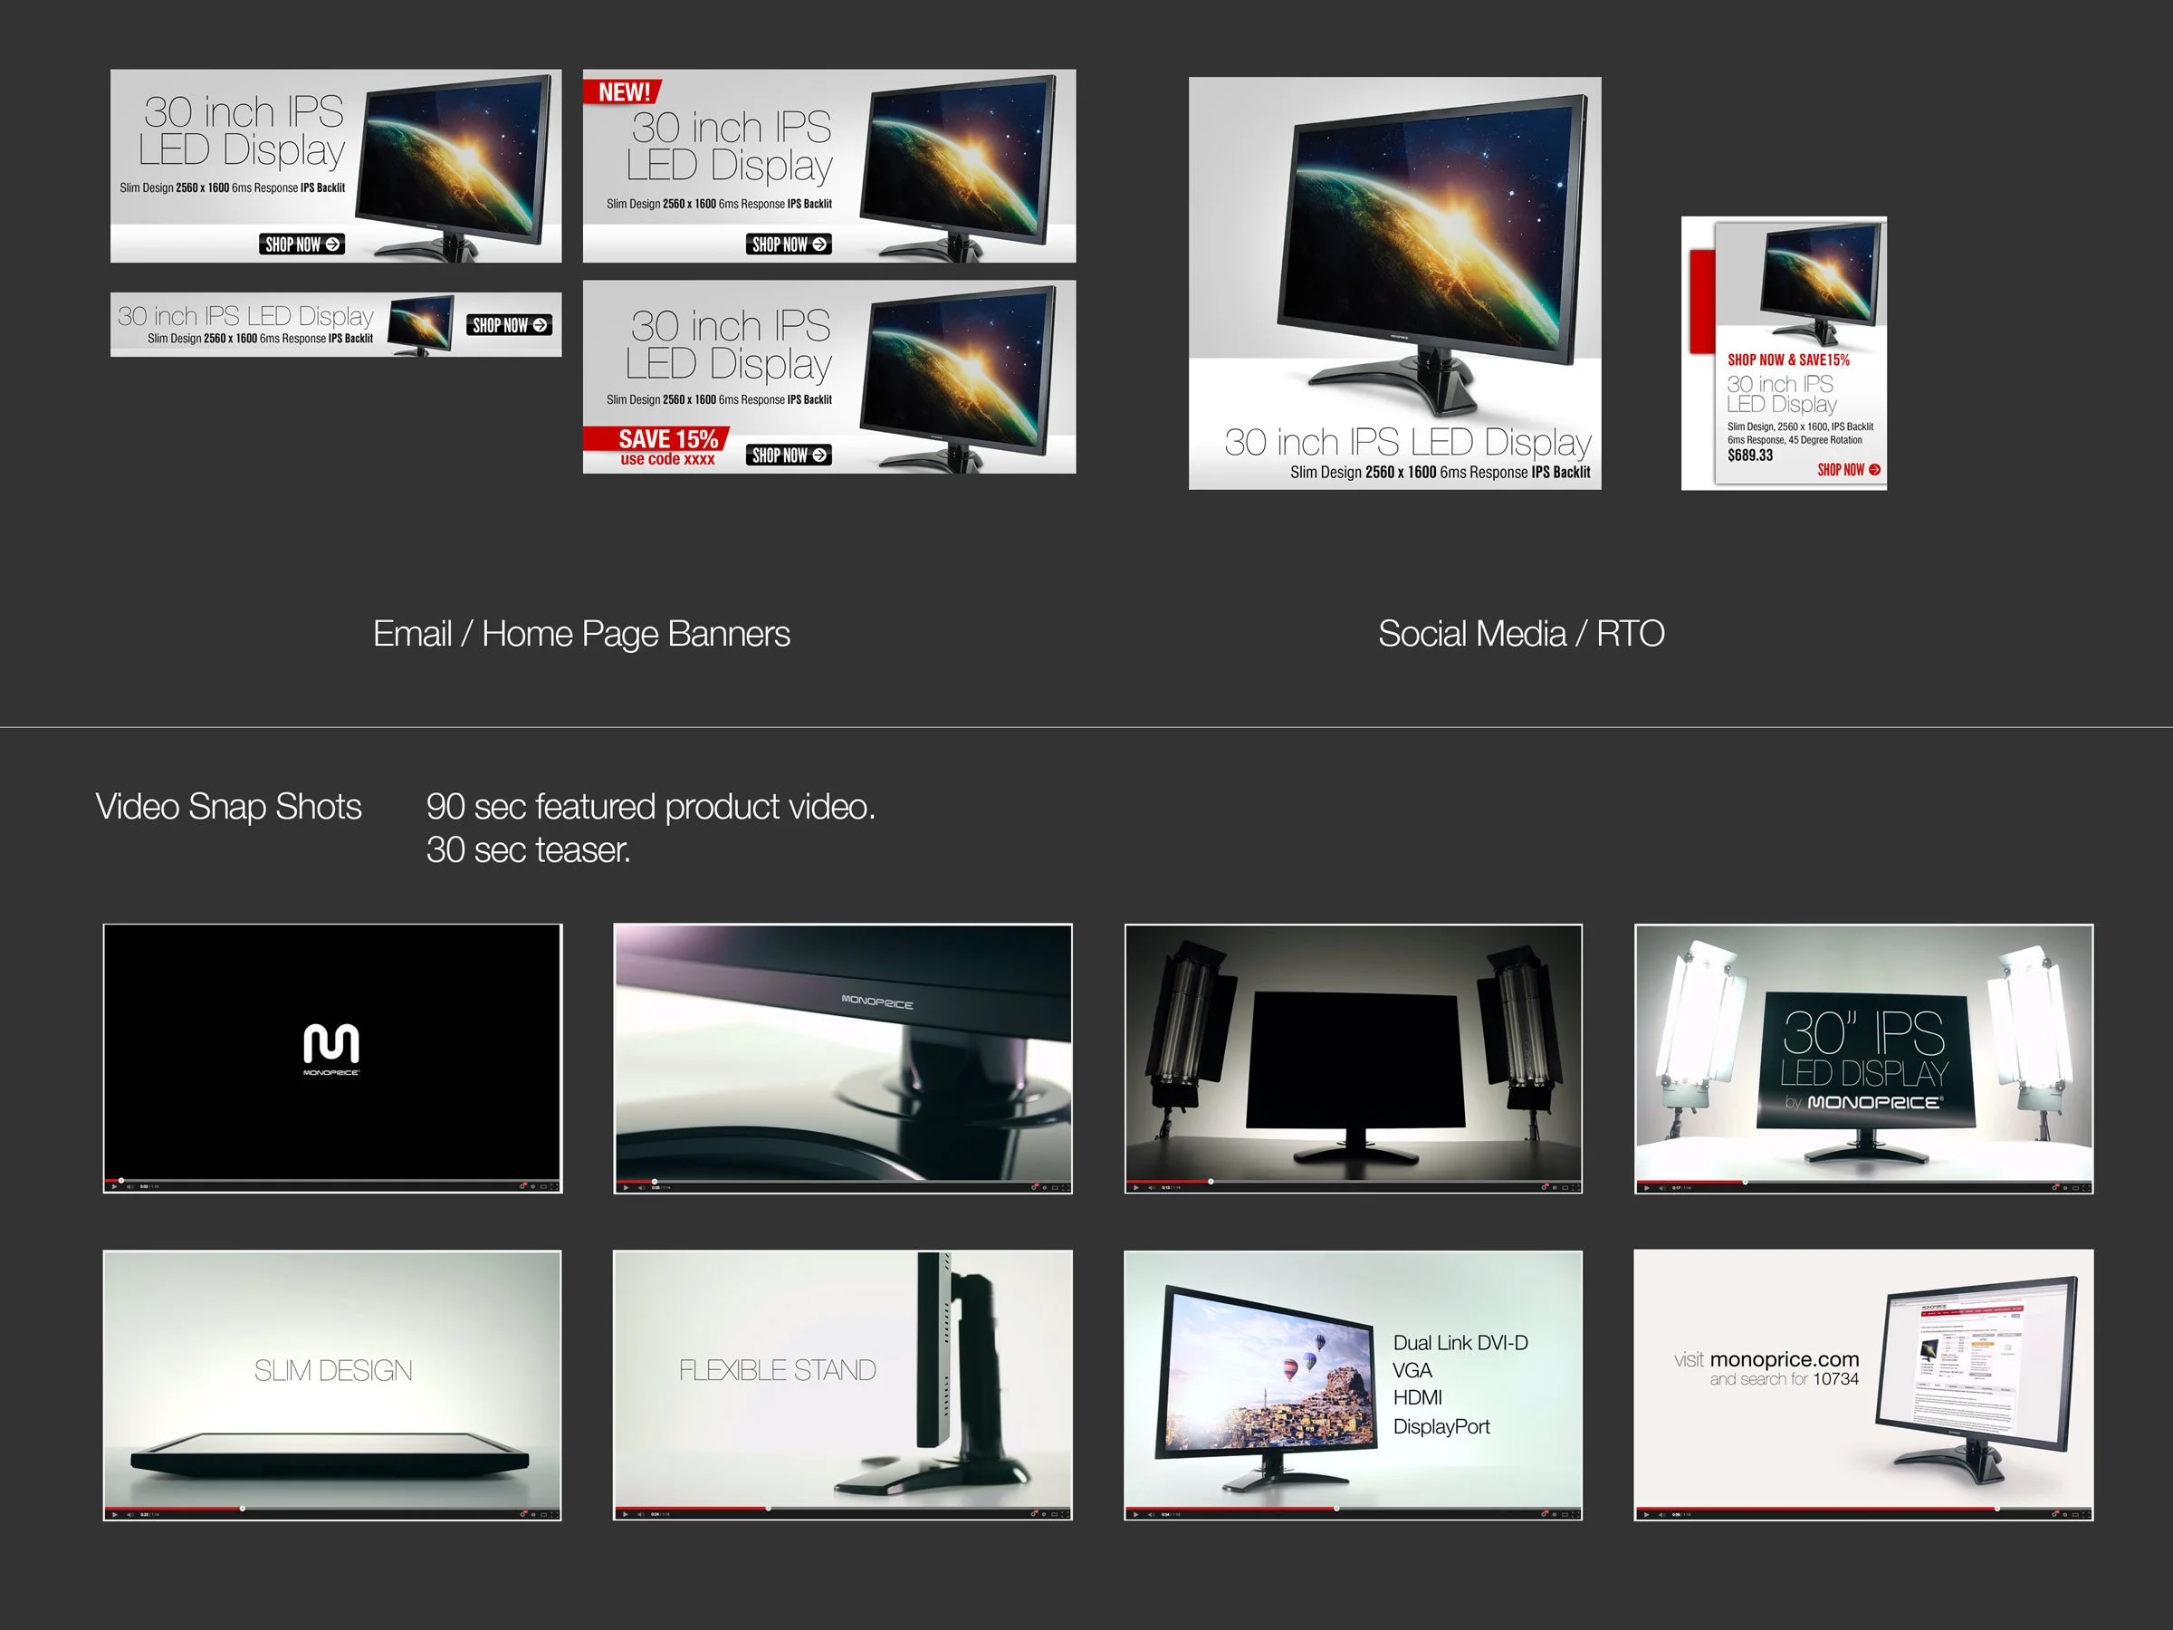Open the small SHOP NOW & SAVE15% ad
Viewport: 2173px width, 1630px height.
pos(1784,353)
